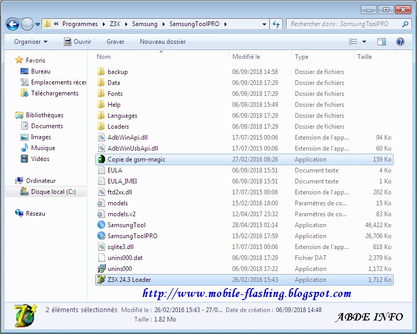Image resolution: width=417 pixels, height=334 pixels.
Task: Focus the Rechercher dans SamsungToolPRO field
Action: pyautogui.click(x=348, y=24)
